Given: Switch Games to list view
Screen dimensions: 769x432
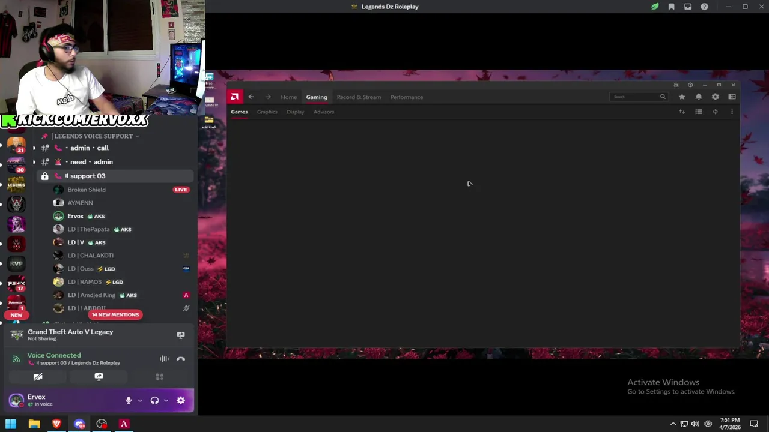Looking at the screenshot, I should coord(699,112).
